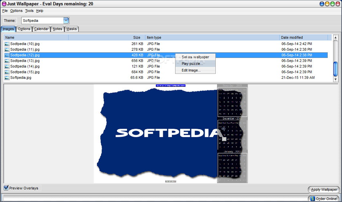342x202 pixels.
Task: Click the blue window control button
Action: [x=322, y=4]
